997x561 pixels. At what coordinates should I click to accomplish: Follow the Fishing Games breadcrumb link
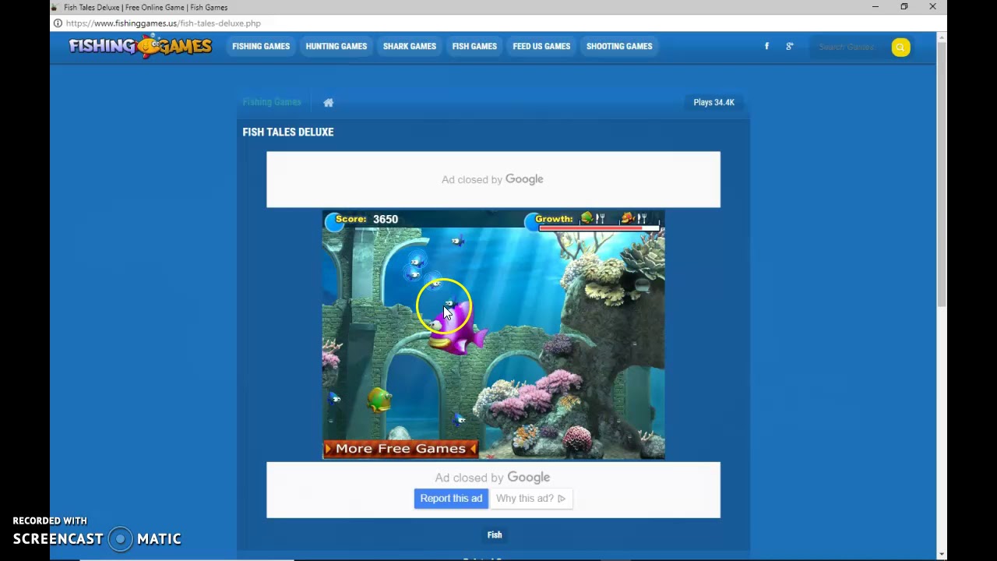tap(271, 102)
